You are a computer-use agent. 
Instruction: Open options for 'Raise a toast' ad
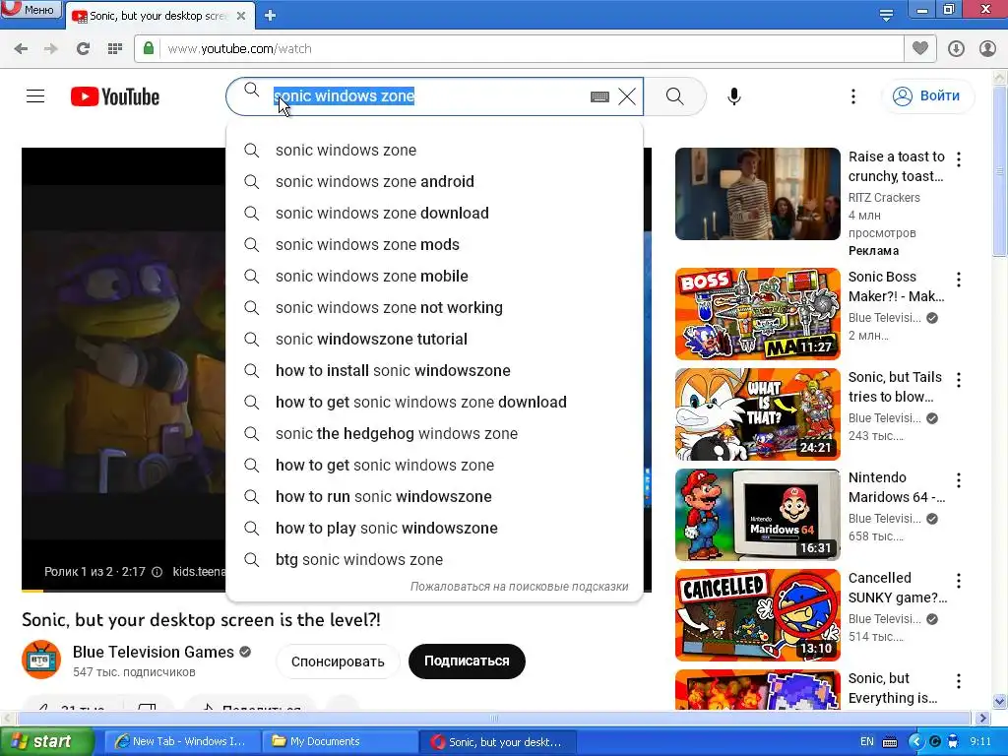pos(959,158)
